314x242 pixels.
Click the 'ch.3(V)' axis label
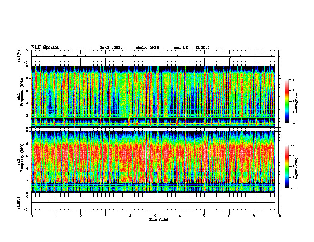pyautogui.click(x=19, y=203)
